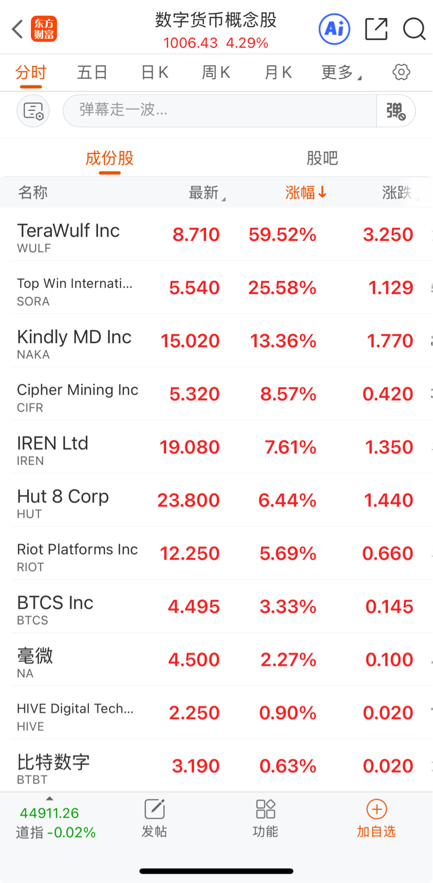The height and width of the screenshot is (883, 433).
Task: Tap the back arrow icon
Action: pos(17,29)
